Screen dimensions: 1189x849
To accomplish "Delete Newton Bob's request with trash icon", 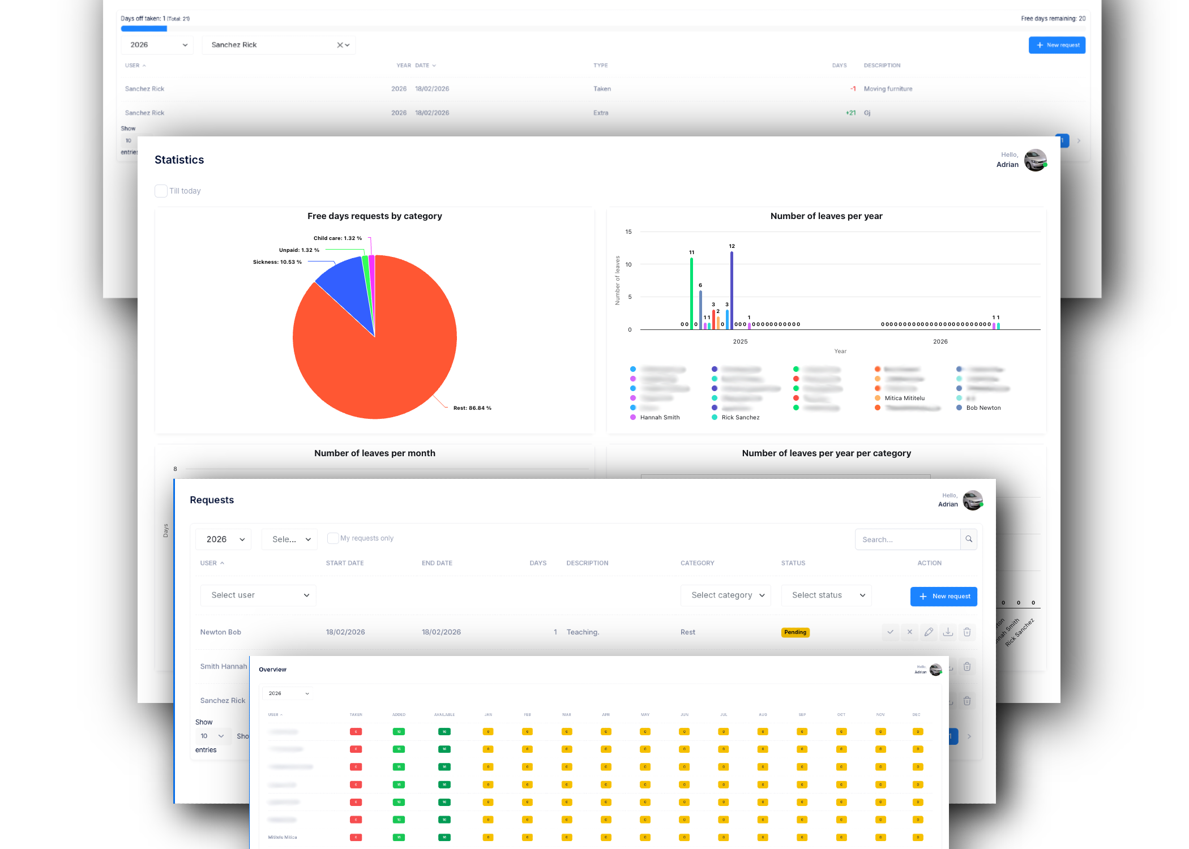I will pyautogui.click(x=967, y=632).
